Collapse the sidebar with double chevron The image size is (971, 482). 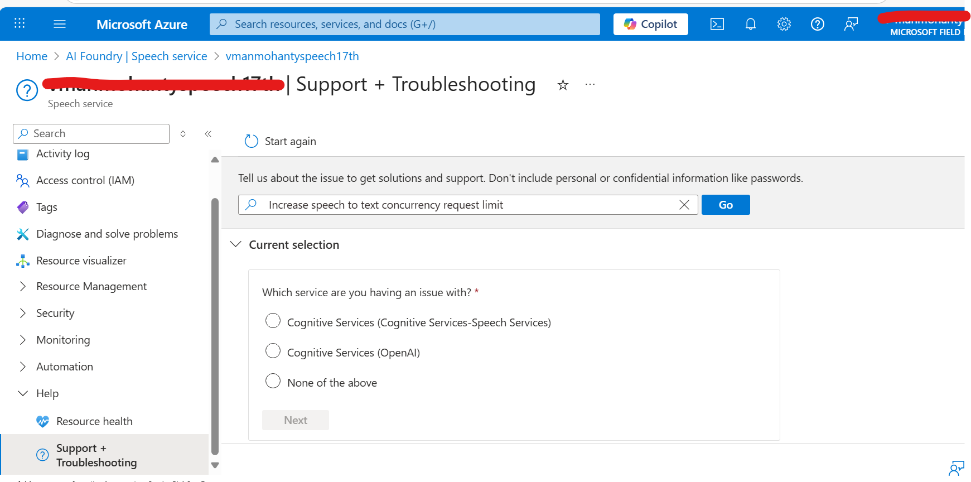point(208,134)
